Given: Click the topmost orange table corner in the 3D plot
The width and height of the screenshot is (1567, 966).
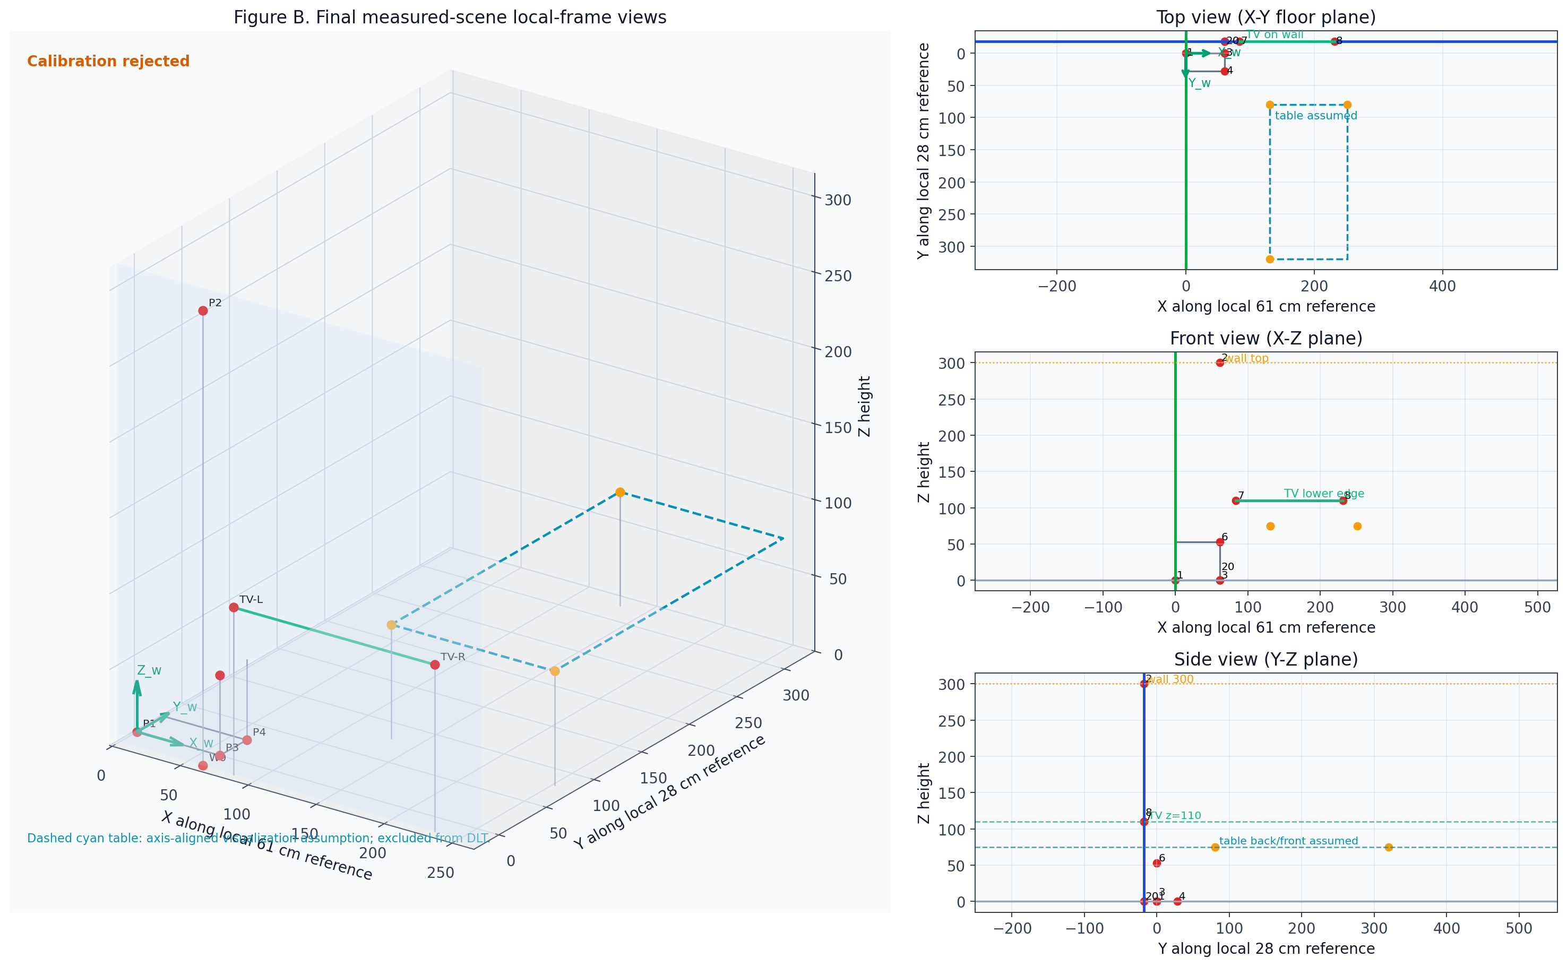Looking at the screenshot, I should (x=619, y=492).
